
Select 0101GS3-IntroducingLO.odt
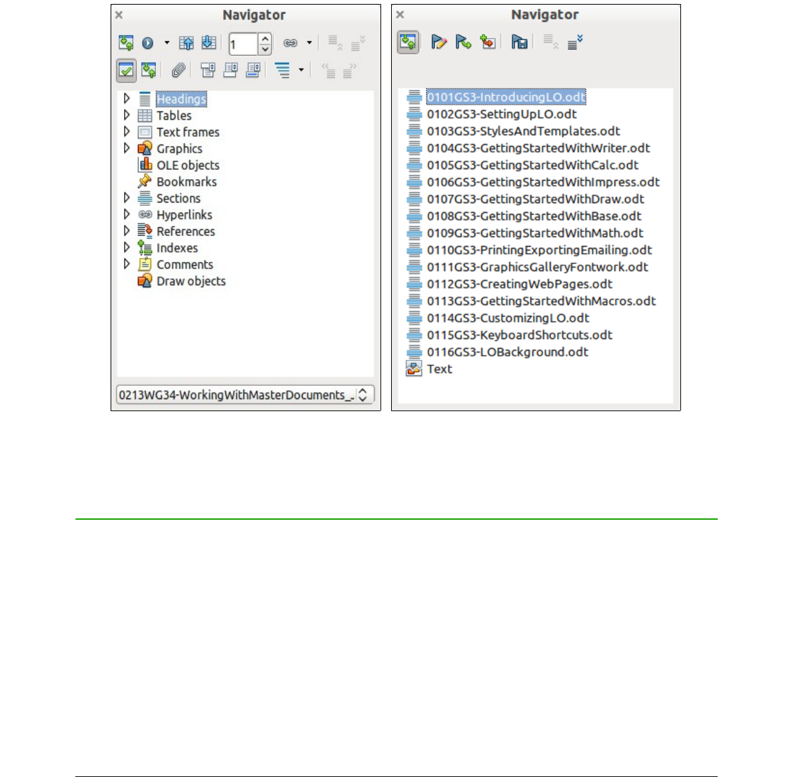pyautogui.click(x=506, y=97)
